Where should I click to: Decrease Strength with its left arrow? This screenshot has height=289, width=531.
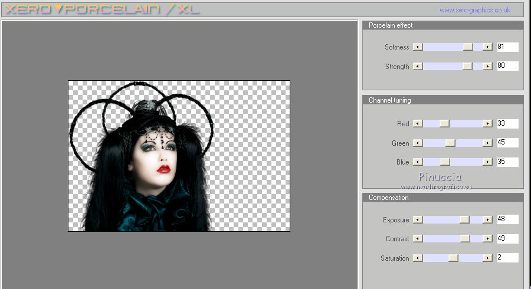click(x=418, y=66)
